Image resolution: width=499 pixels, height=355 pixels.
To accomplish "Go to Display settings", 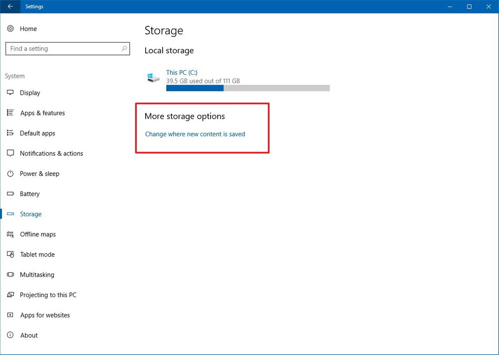I will (x=30, y=93).
